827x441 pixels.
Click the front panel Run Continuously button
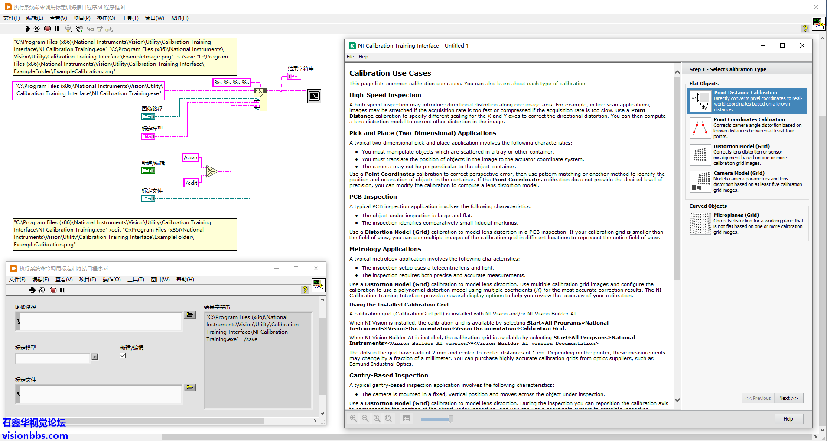point(42,290)
